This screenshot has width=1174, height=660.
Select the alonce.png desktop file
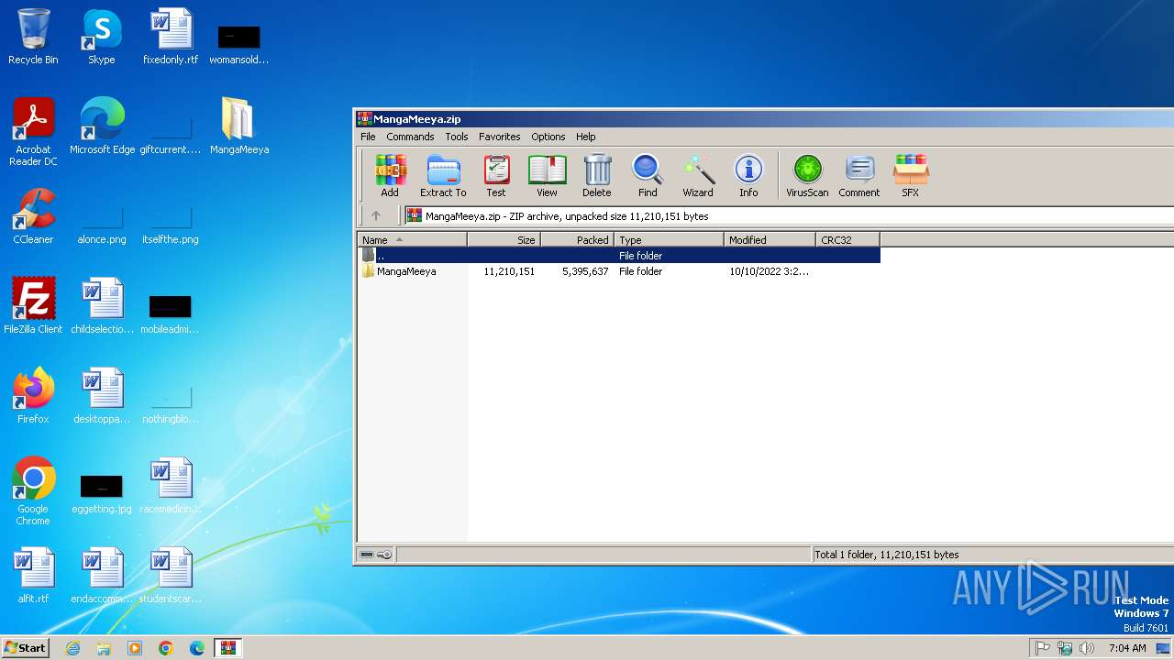pos(102,227)
